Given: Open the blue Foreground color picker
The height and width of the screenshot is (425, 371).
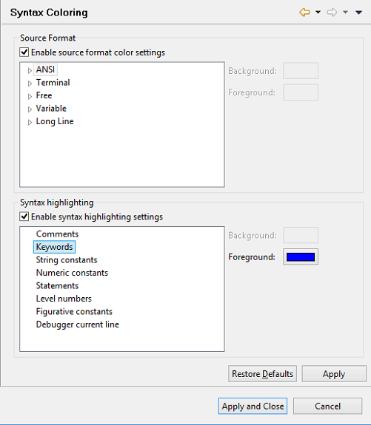Looking at the screenshot, I should click(x=301, y=256).
